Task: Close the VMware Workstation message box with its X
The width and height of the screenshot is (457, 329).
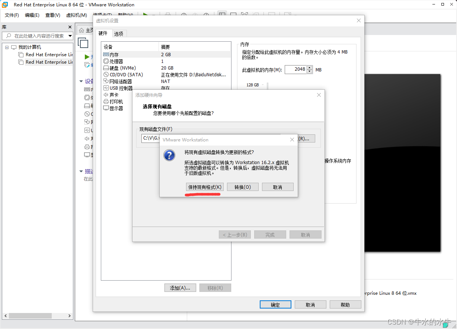Action: click(x=292, y=140)
